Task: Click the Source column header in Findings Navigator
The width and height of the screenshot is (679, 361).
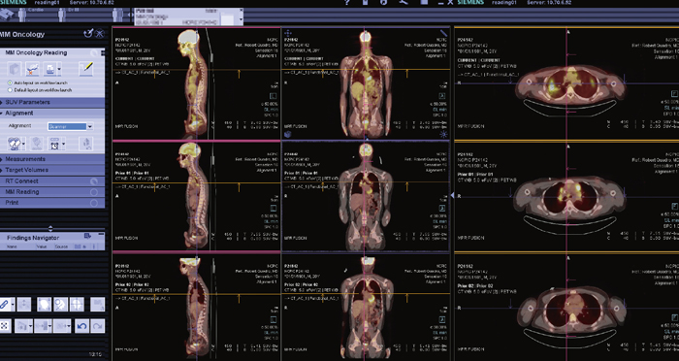Action: click(x=61, y=246)
